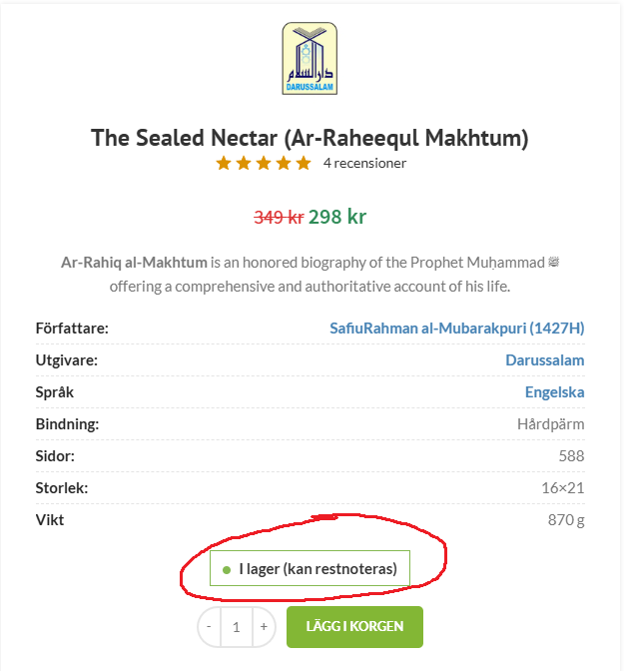The image size is (624, 671).
Task: Click the bold Ar-Rahiq al-Makhtum text
Action: 134,263
